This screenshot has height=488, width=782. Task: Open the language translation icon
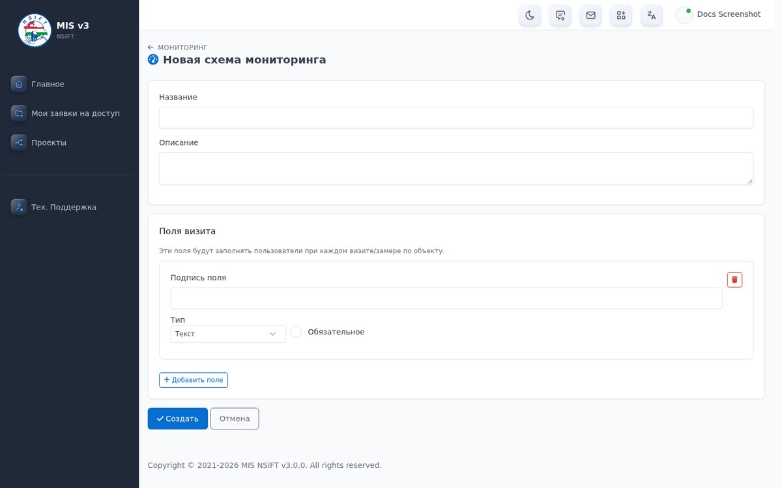652,15
